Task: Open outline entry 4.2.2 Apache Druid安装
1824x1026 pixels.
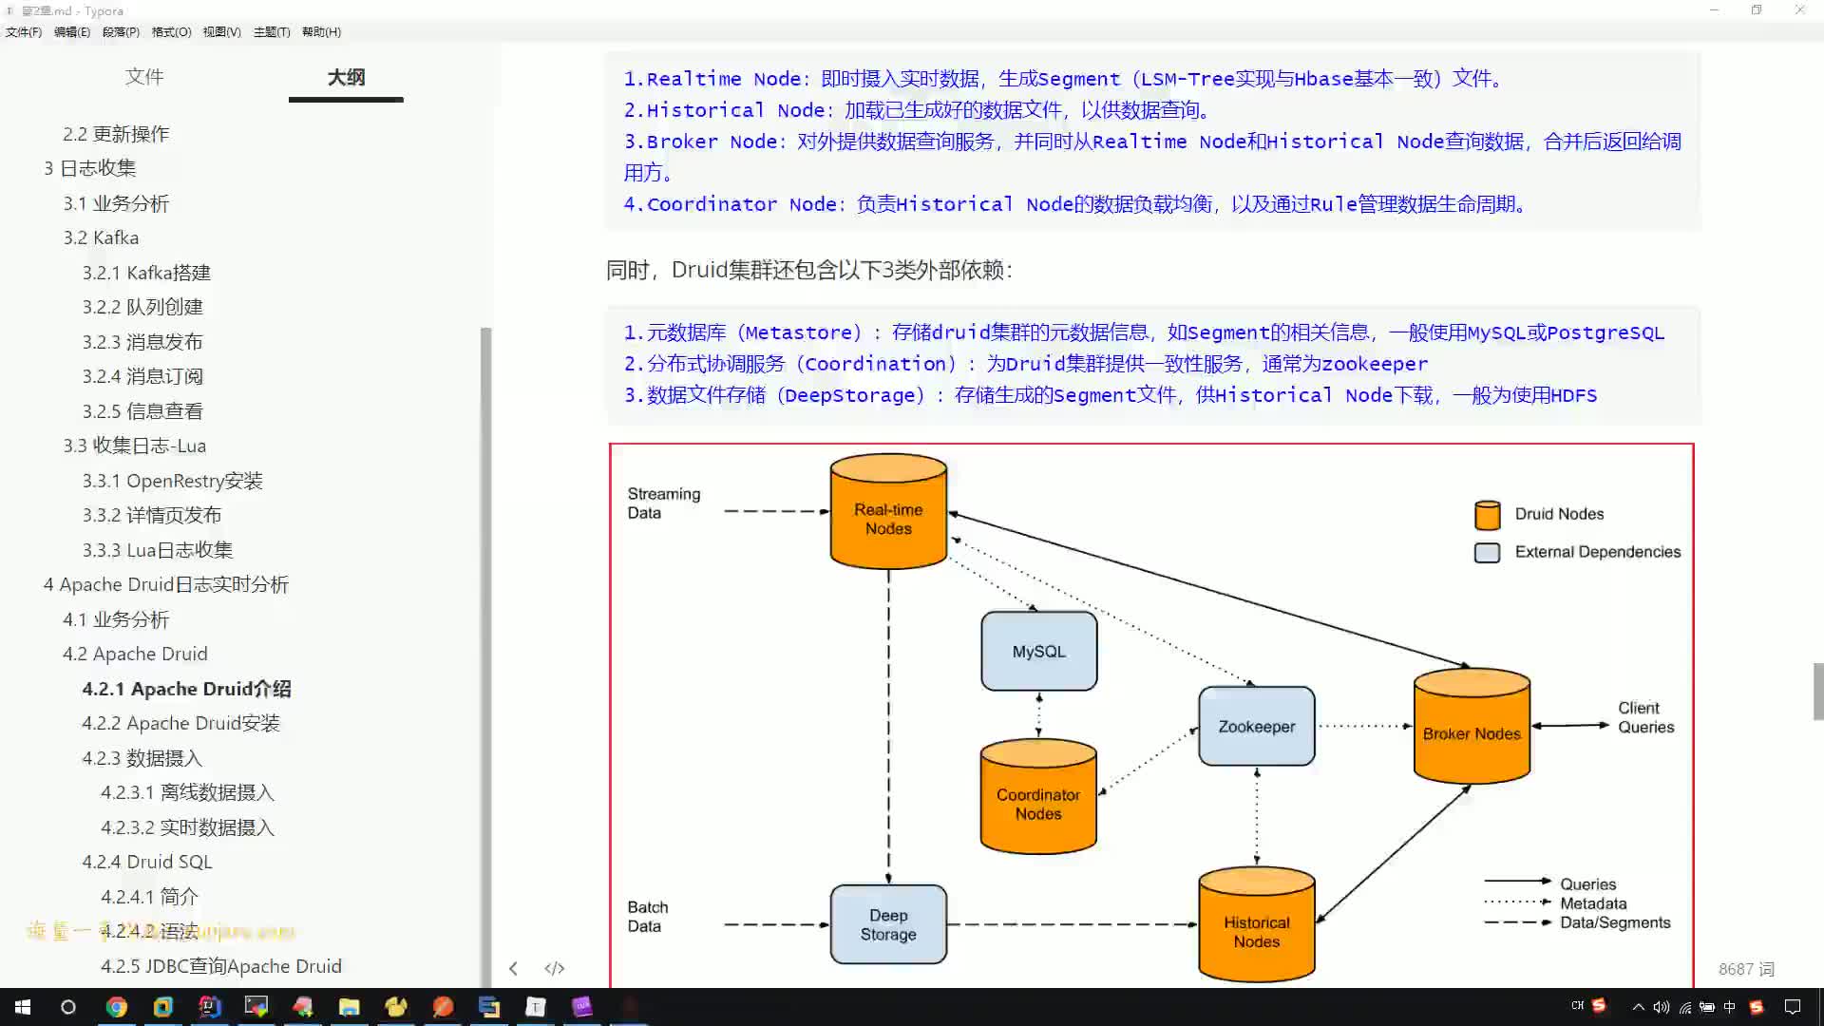Action: click(180, 723)
